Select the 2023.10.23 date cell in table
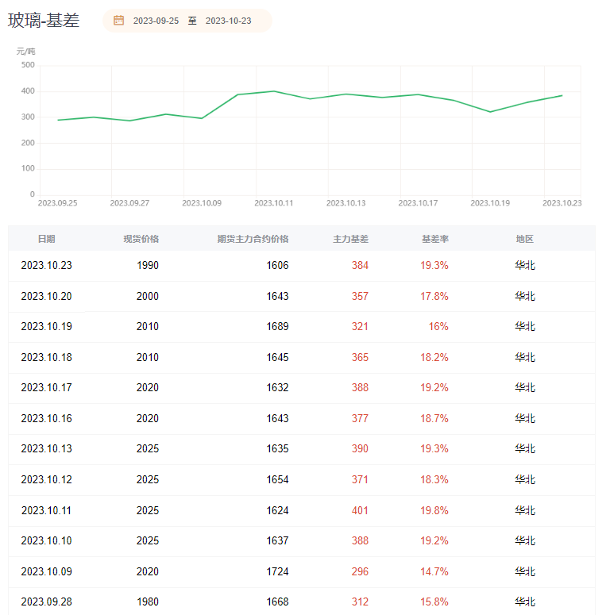 pyautogui.click(x=46, y=266)
